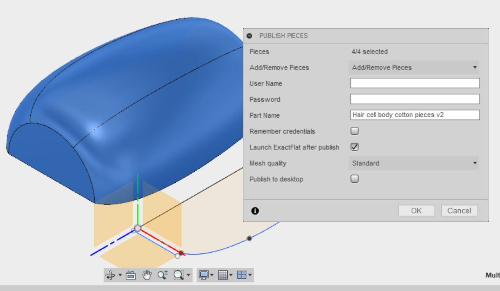The height and width of the screenshot is (291, 500).
Task: Select the Zoom tool
Action: click(x=162, y=275)
